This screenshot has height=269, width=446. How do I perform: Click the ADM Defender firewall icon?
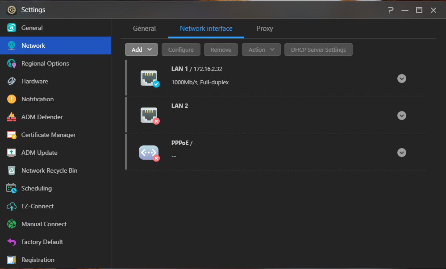12,117
